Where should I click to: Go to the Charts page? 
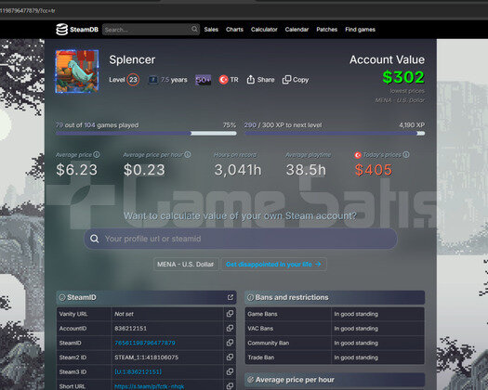click(234, 30)
